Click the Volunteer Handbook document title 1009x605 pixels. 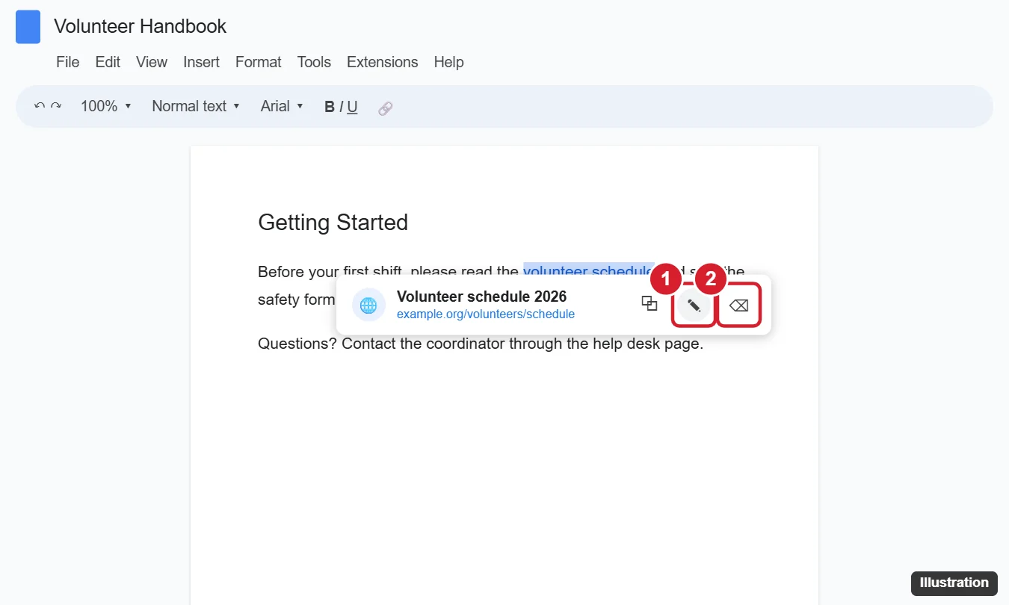pyautogui.click(x=141, y=26)
